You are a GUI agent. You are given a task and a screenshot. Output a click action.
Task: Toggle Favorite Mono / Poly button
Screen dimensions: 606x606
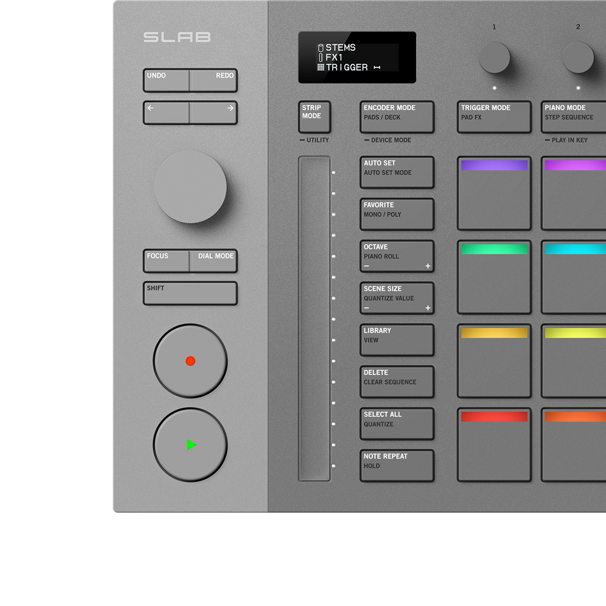point(397,214)
